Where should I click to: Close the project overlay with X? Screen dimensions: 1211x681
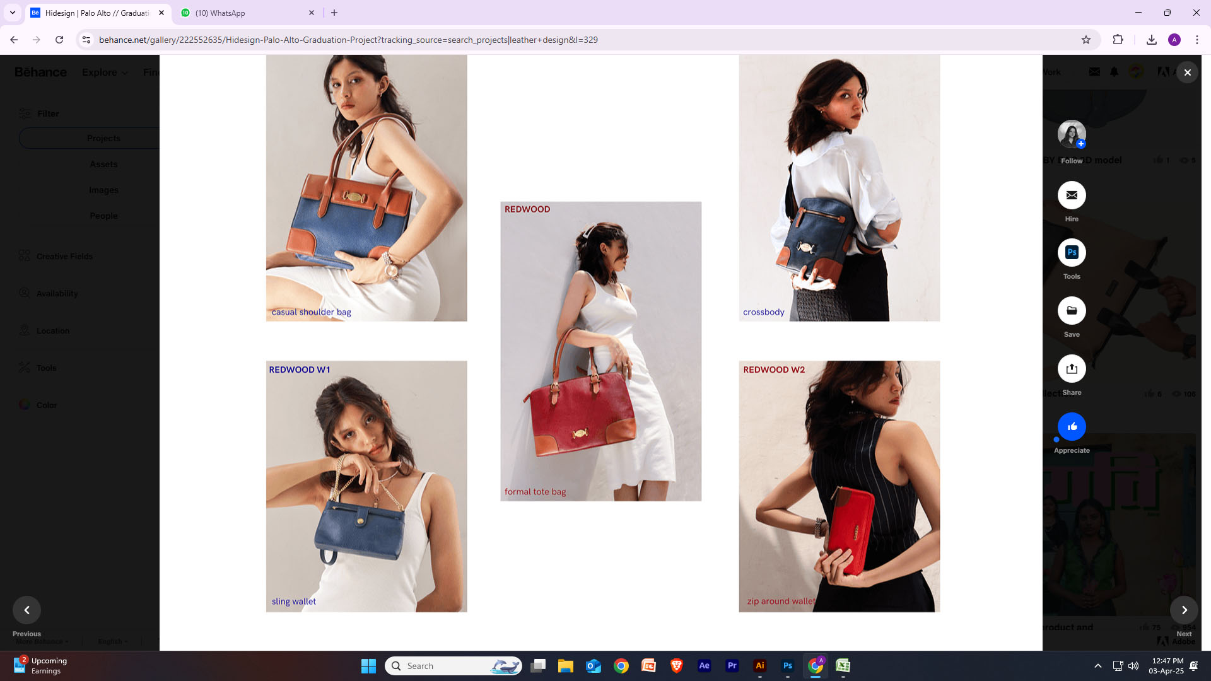coord(1187,73)
